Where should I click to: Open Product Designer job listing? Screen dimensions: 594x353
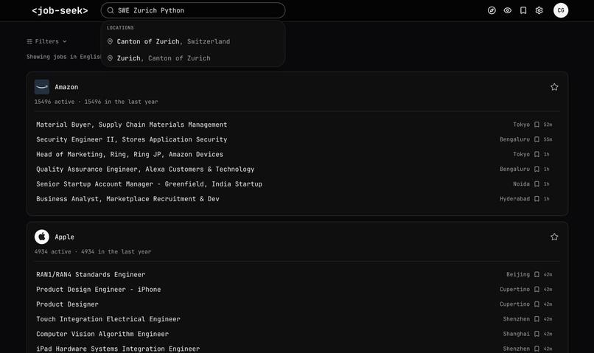coord(67,304)
